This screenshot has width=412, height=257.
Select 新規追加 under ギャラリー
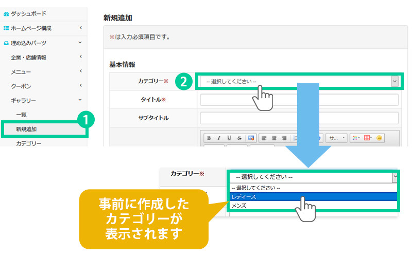click(26, 129)
